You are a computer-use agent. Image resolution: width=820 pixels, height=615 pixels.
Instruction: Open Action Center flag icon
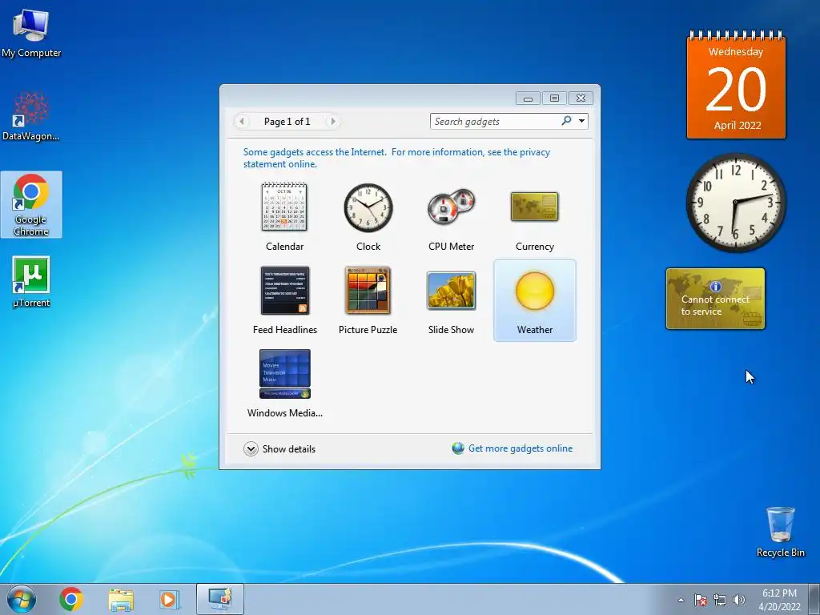[700, 600]
